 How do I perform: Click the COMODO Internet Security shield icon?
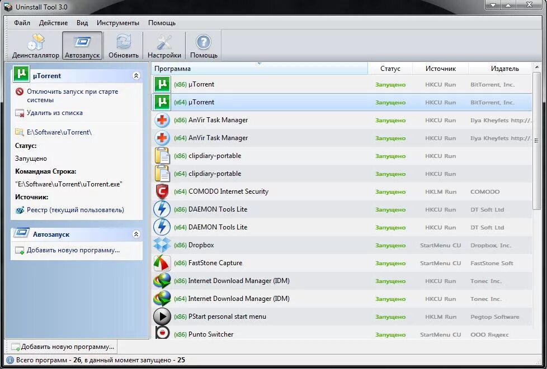coord(162,191)
